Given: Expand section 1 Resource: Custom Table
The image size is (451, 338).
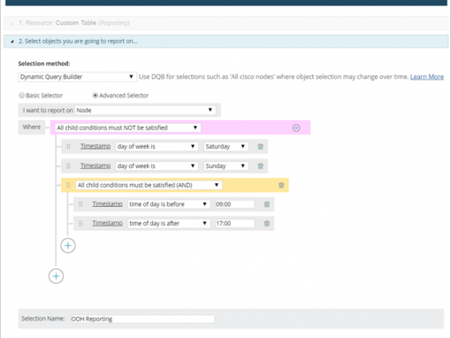Looking at the screenshot, I should [x=11, y=24].
